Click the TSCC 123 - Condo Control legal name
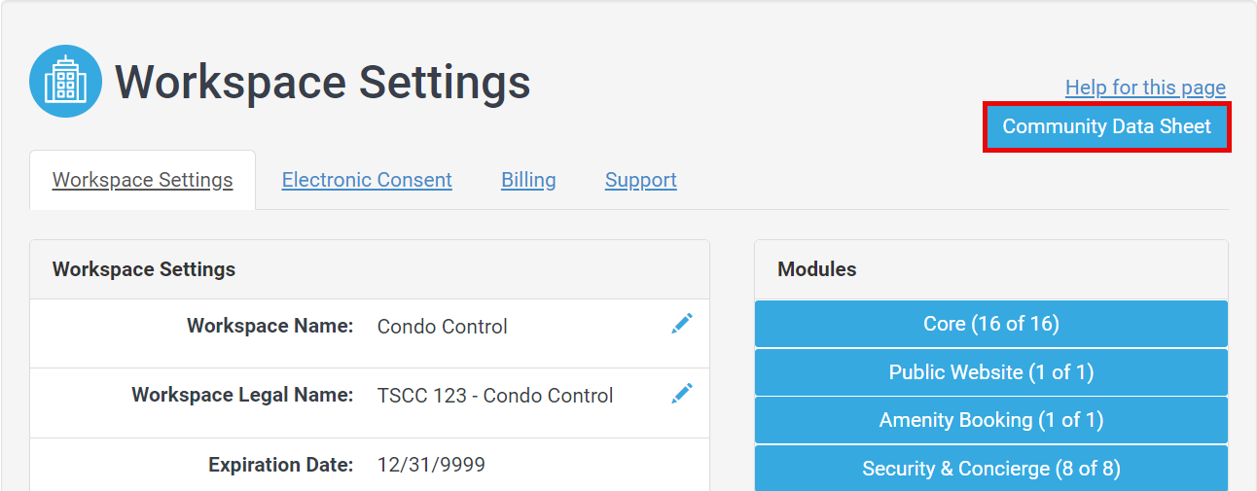The width and height of the screenshot is (1257, 491). [x=495, y=396]
